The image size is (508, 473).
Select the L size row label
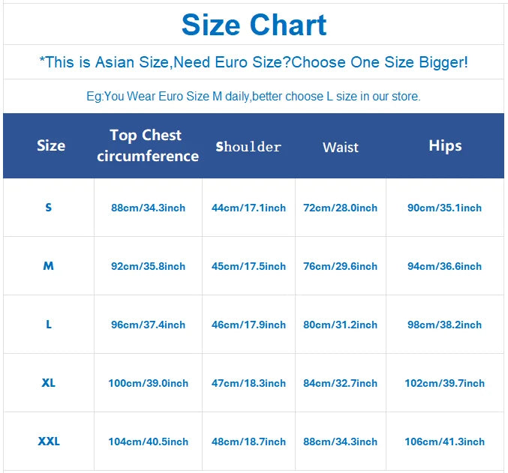coord(49,324)
